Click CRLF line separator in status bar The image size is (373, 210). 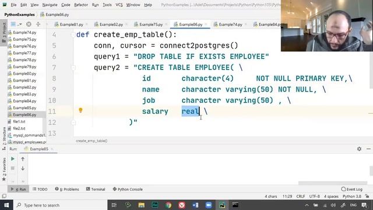pyautogui.click(x=301, y=197)
